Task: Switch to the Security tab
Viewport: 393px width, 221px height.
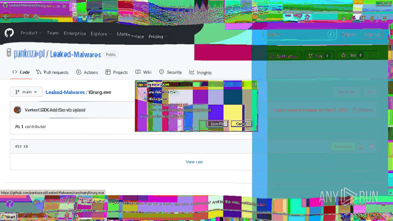Action: 170,72
